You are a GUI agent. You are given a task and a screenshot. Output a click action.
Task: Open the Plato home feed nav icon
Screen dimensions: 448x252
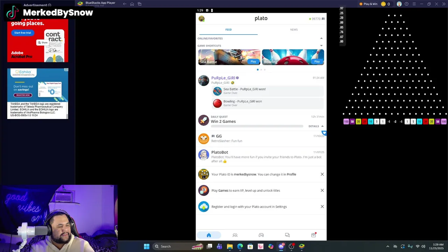[209, 235]
